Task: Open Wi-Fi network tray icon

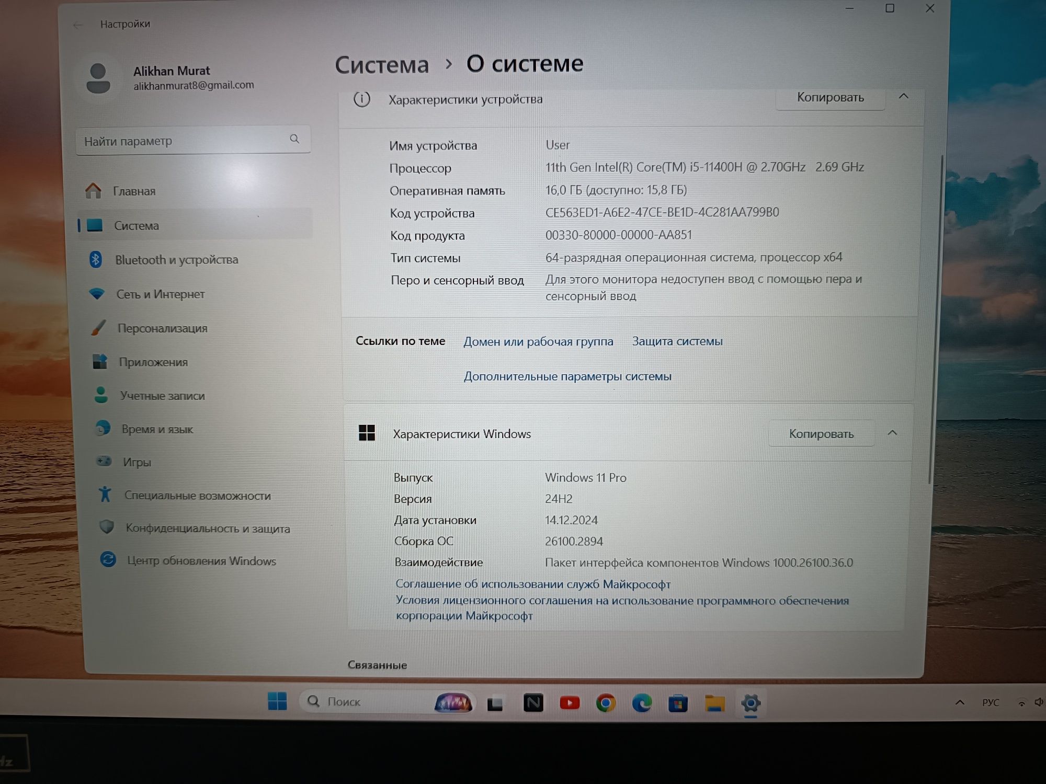Action: click(1021, 703)
